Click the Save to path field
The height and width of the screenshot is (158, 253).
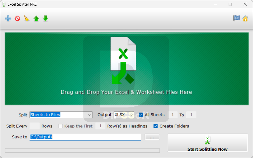tap(85, 137)
